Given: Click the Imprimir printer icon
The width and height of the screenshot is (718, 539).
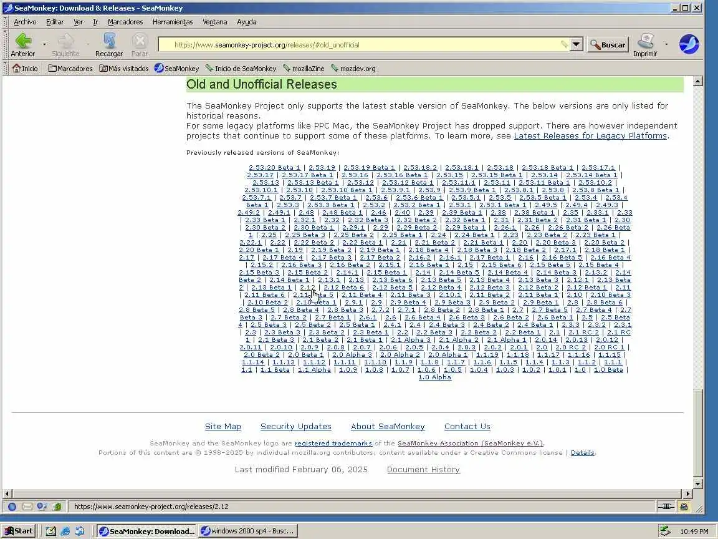Looking at the screenshot, I should 645,45.
